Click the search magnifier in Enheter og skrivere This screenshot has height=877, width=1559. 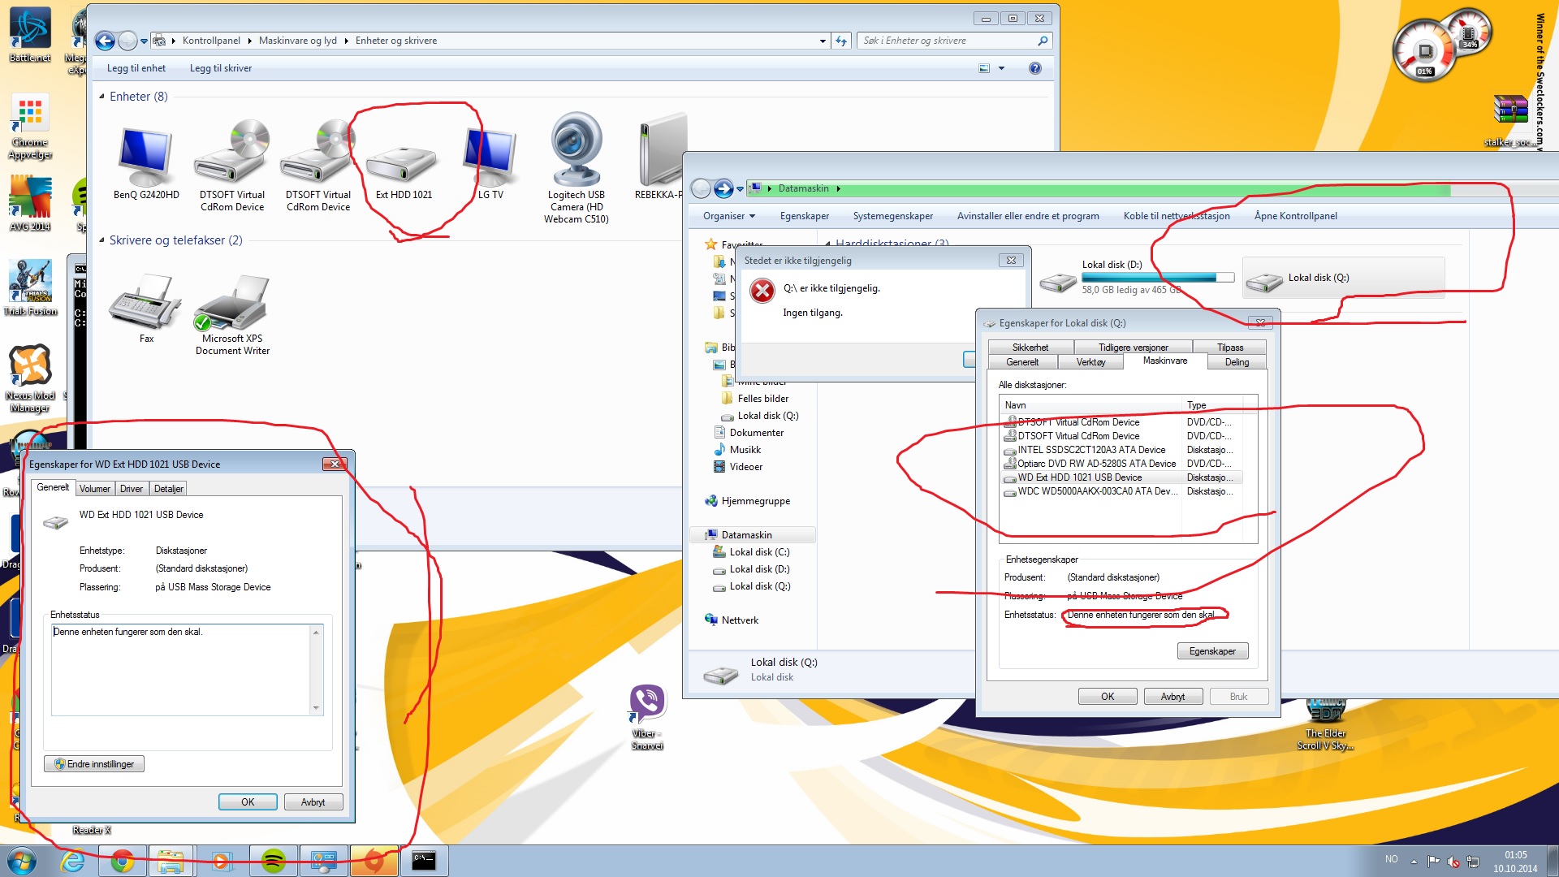pos(1043,41)
